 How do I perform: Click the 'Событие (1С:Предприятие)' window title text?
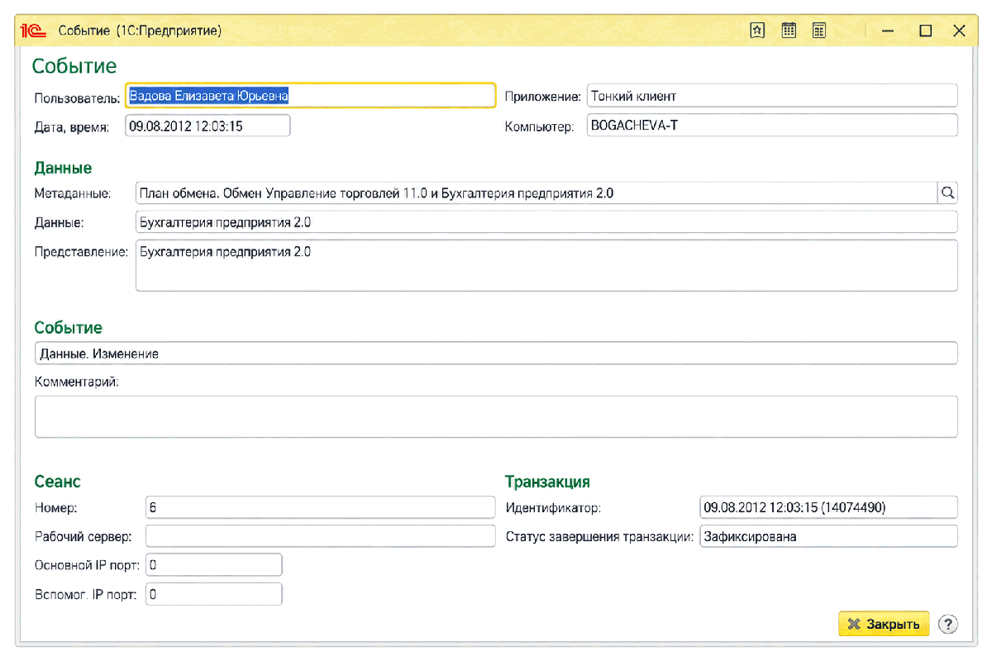click(x=140, y=31)
